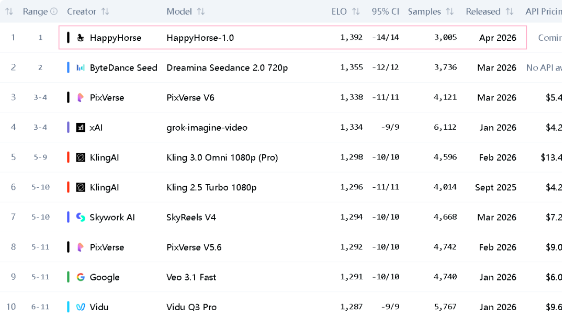Select the range value 5-9
The image size is (565, 317).
click(x=40, y=157)
